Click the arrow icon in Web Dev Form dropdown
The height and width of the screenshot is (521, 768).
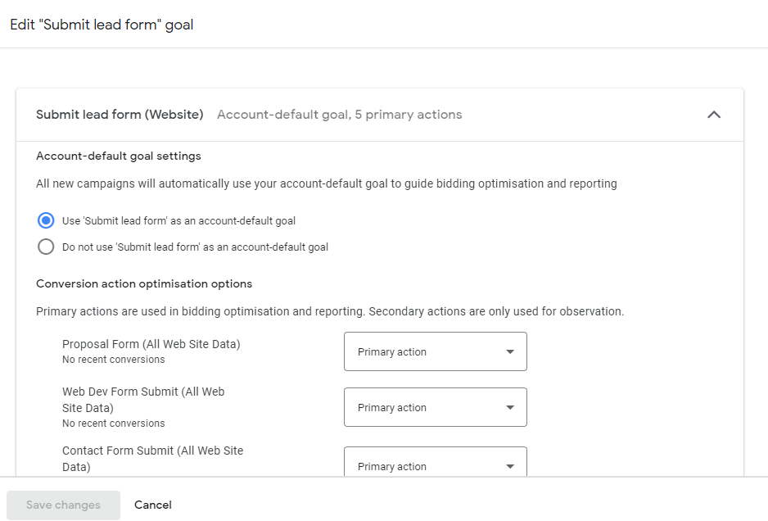(510, 407)
